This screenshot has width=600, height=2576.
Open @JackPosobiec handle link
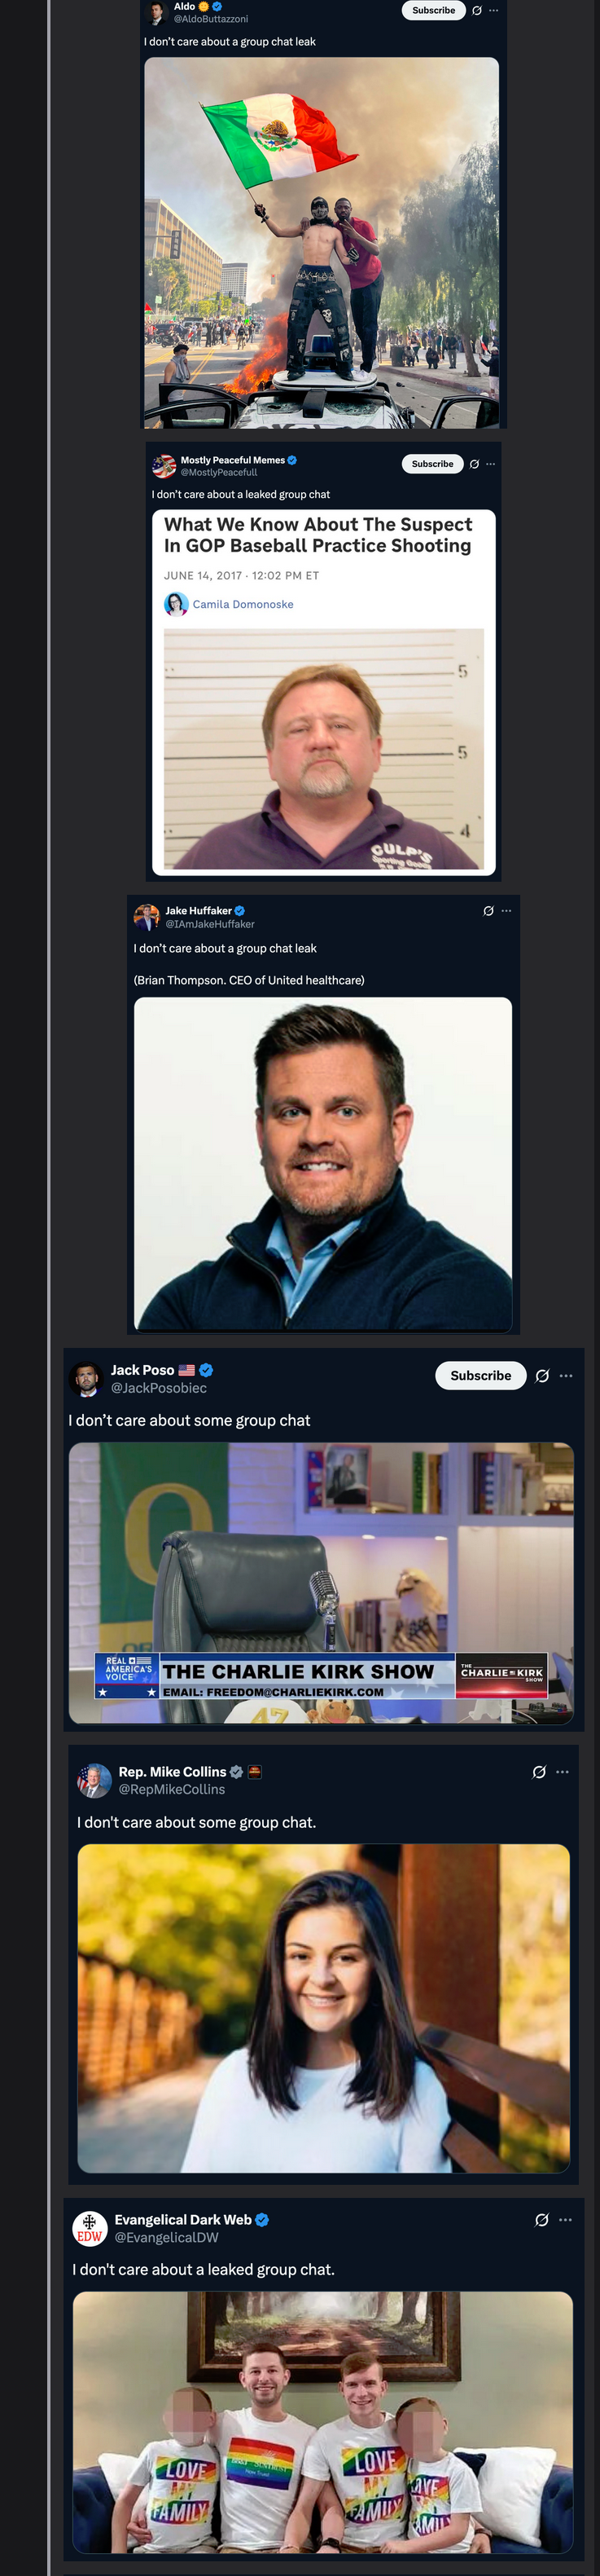159,1388
